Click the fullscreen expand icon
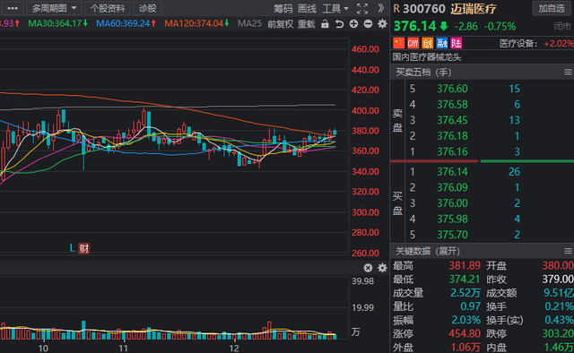The image size is (574, 353). 362,8
